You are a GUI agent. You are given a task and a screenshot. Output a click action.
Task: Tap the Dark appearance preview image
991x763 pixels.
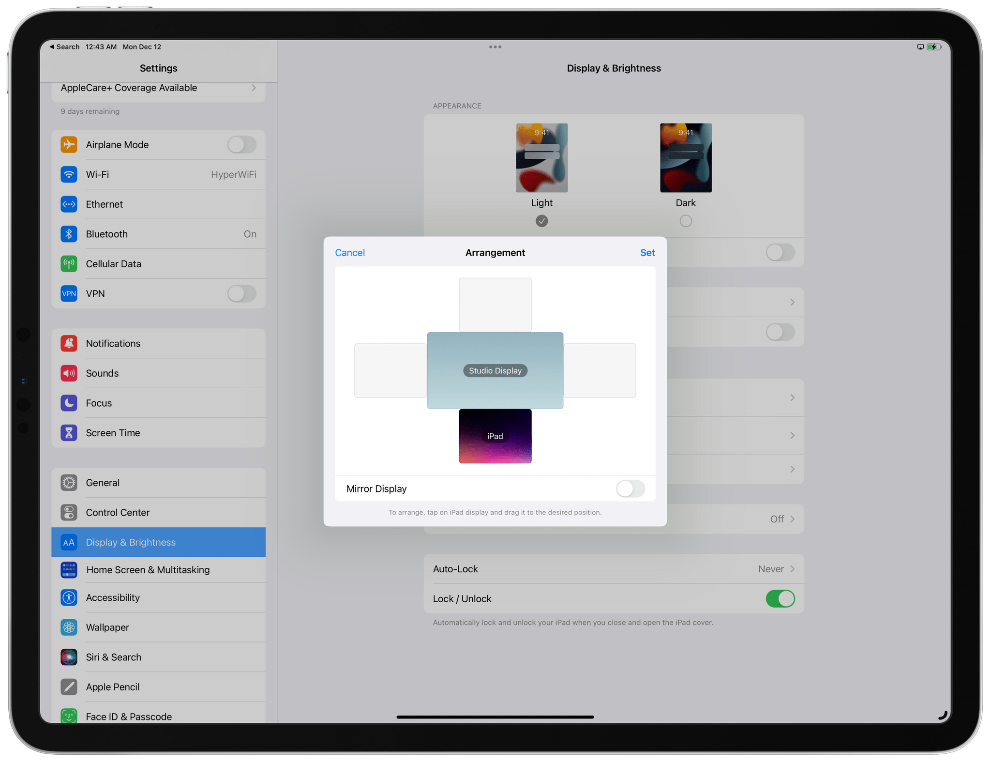click(x=686, y=158)
